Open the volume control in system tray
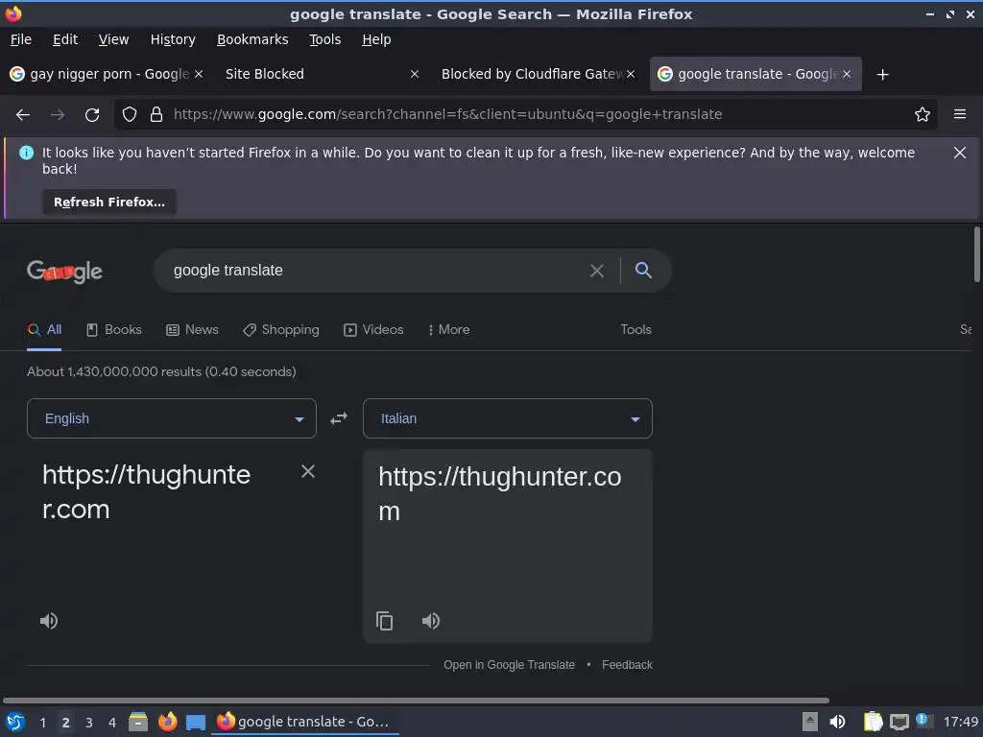 pos(837,722)
